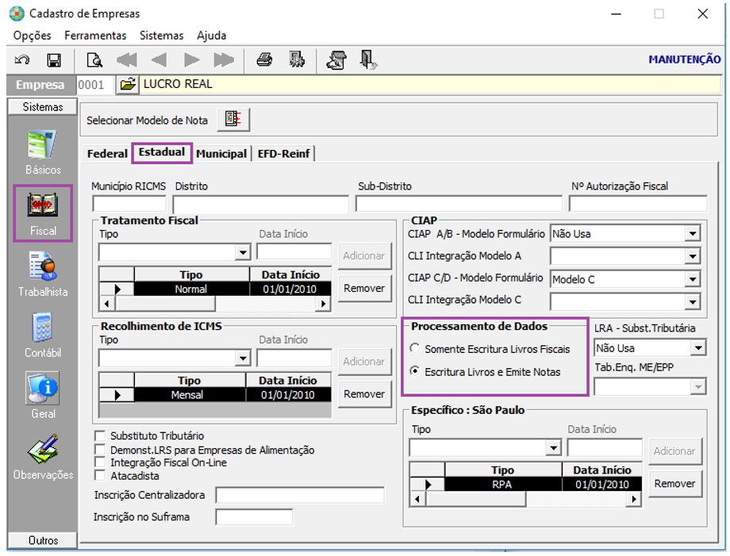Click Adicionar in Específico São Paulo

[x=674, y=451]
